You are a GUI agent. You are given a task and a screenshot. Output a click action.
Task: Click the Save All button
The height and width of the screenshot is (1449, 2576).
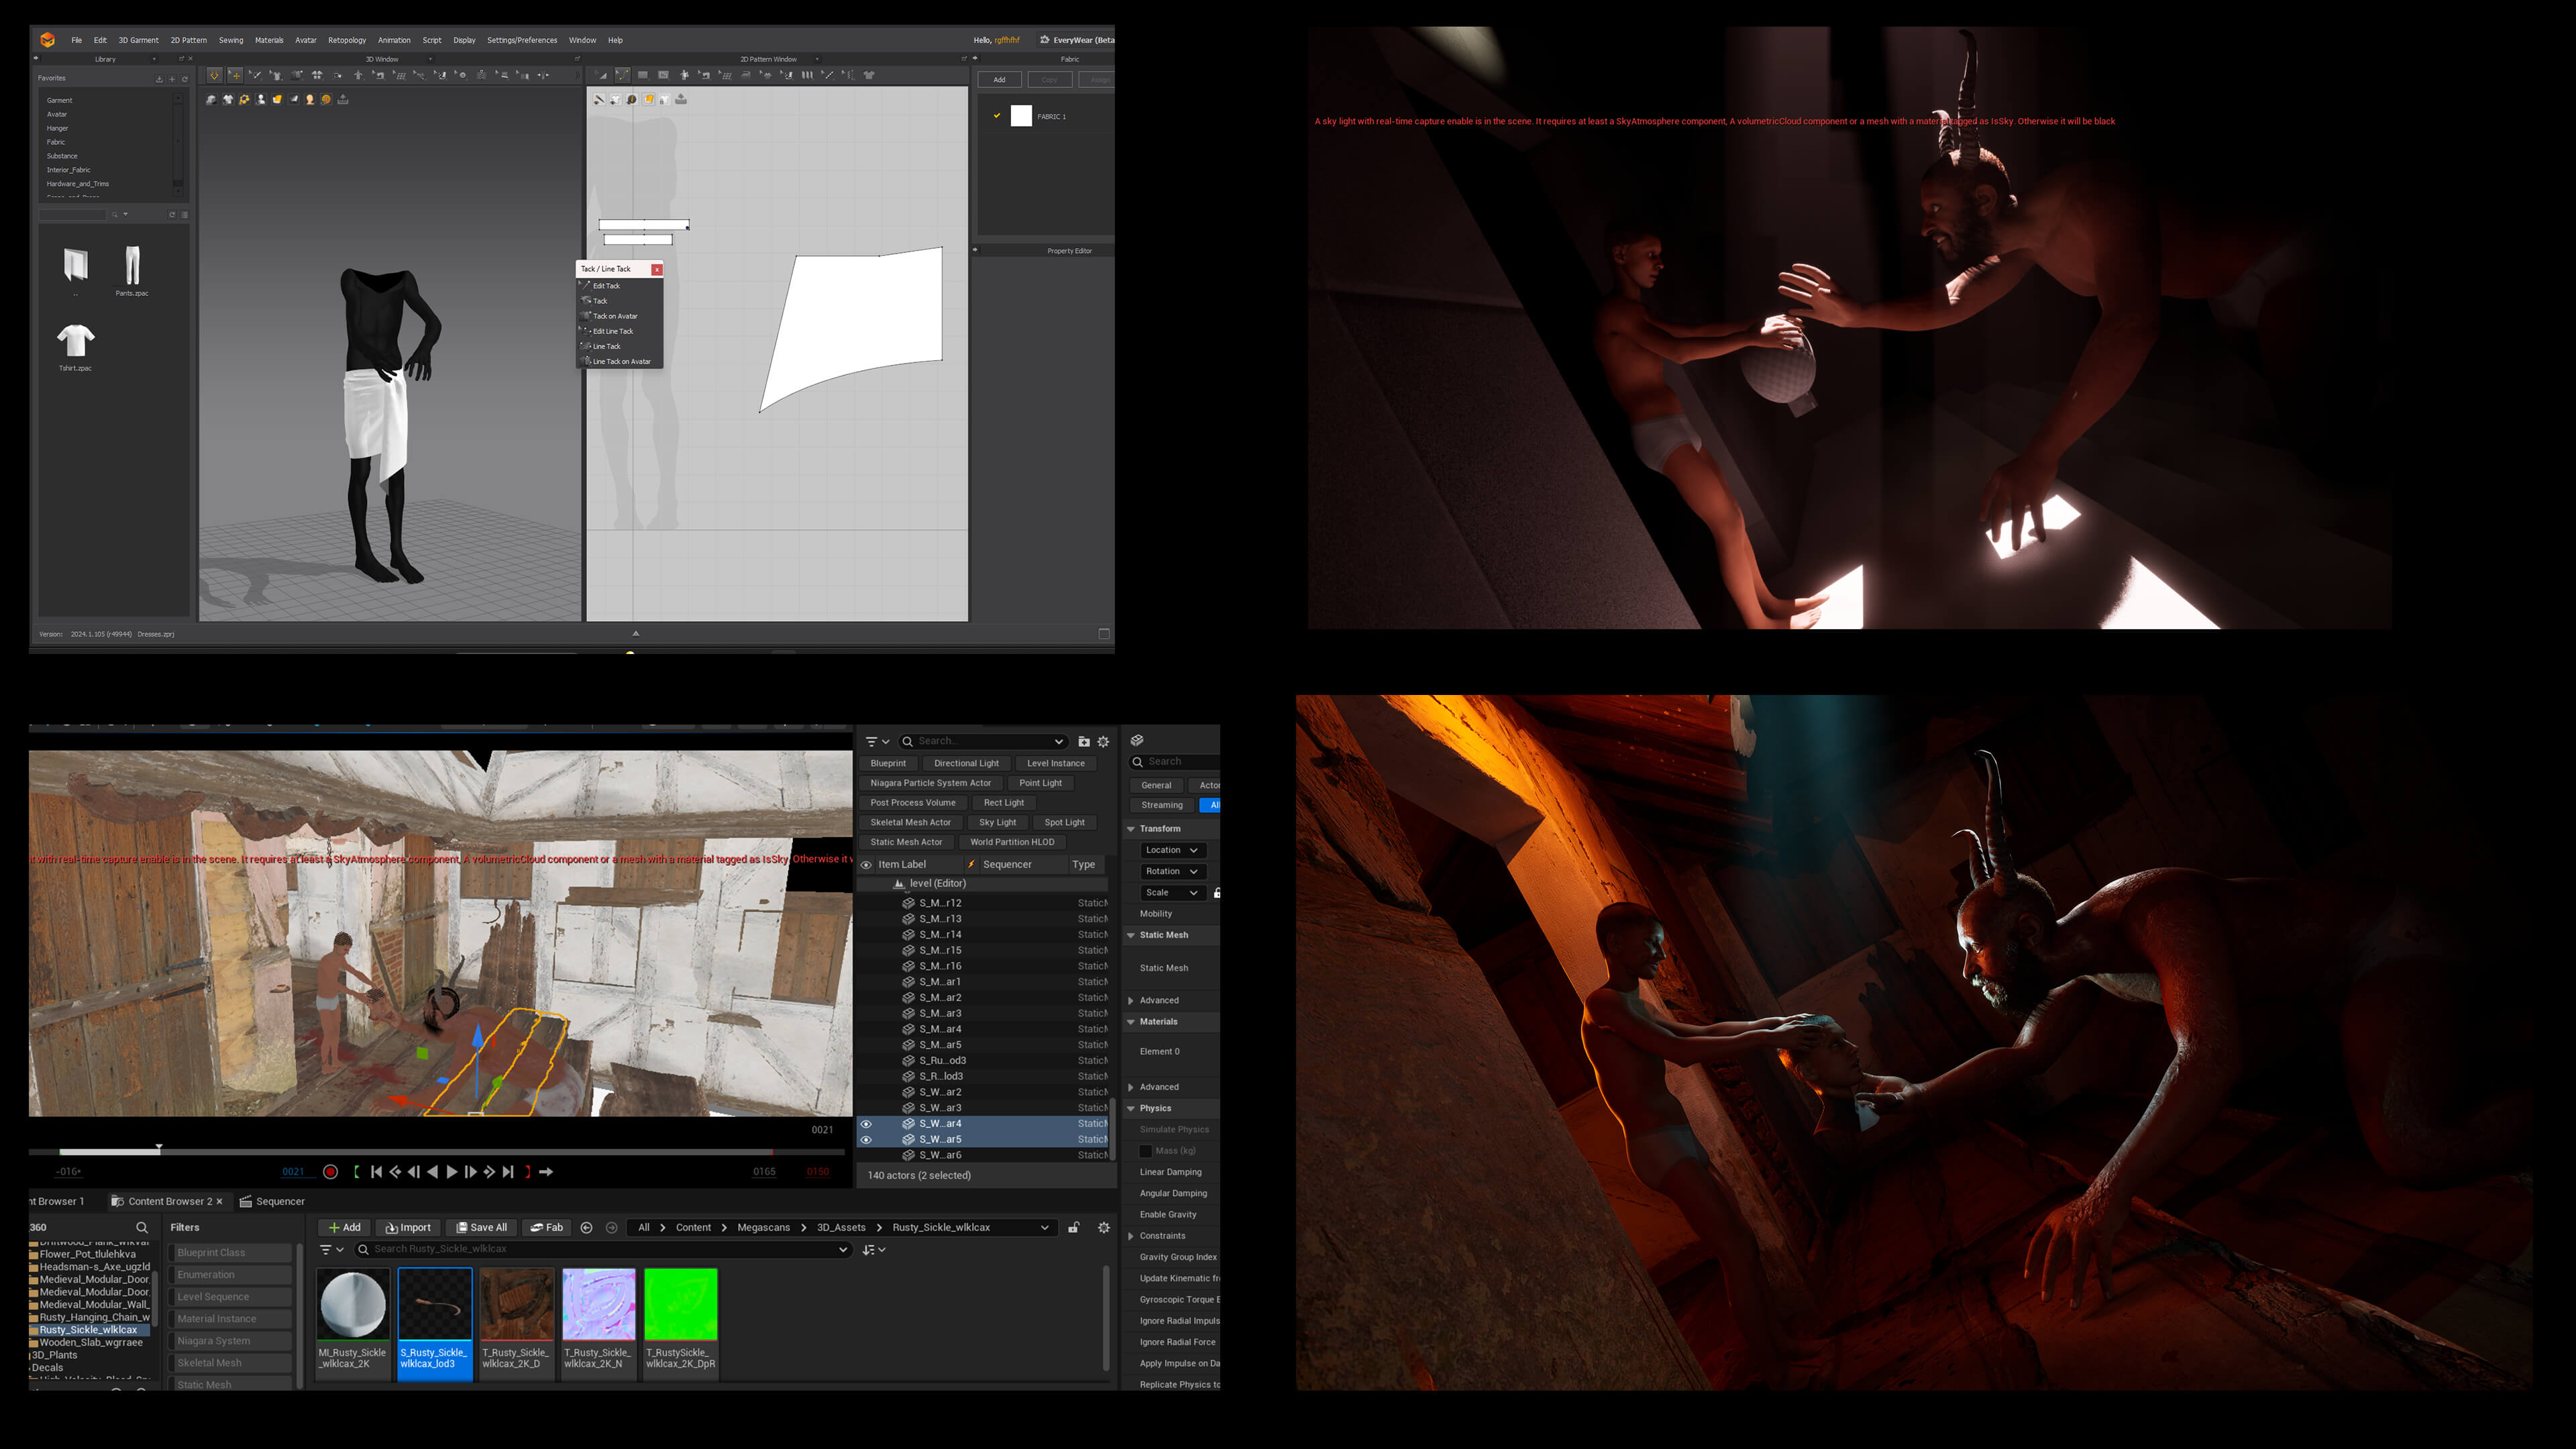[x=481, y=1227]
